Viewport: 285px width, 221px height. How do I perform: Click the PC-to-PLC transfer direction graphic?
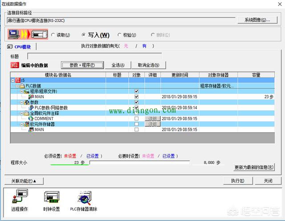(27, 35)
